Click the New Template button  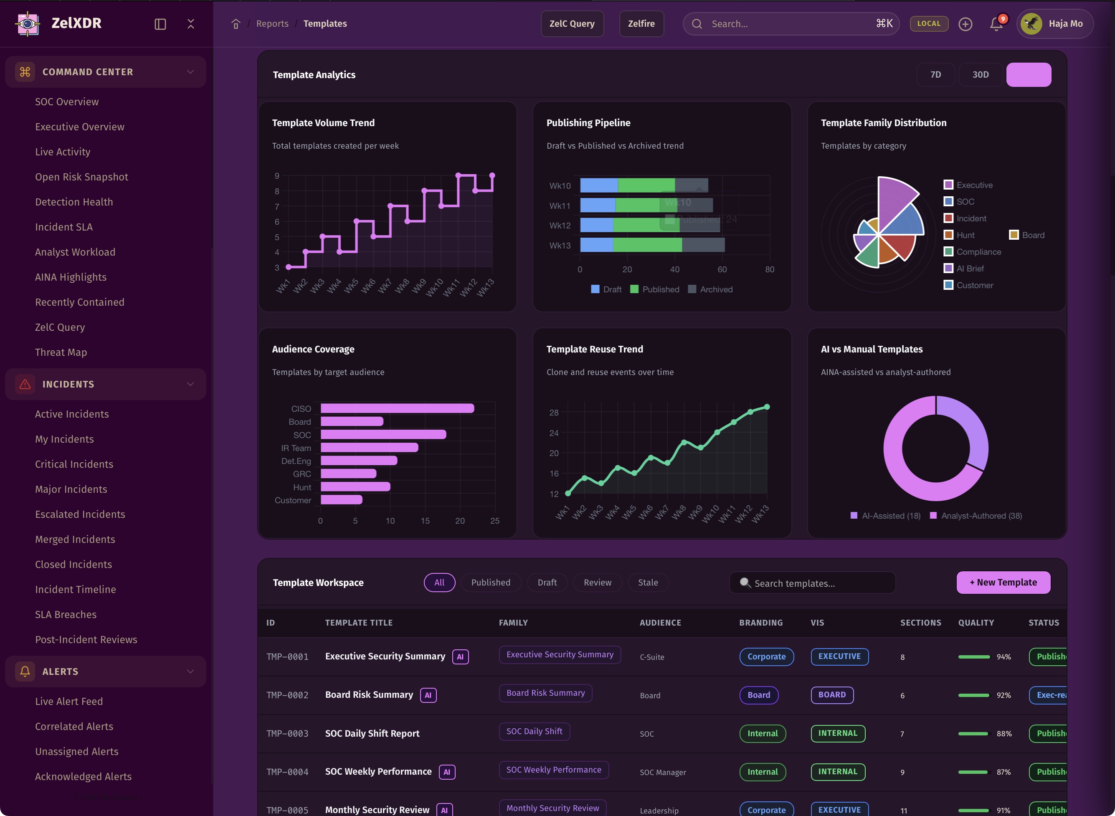click(x=1003, y=583)
